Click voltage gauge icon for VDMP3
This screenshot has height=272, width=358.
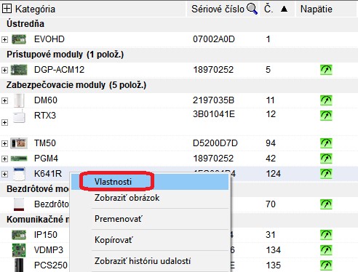(x=326, y=250)
